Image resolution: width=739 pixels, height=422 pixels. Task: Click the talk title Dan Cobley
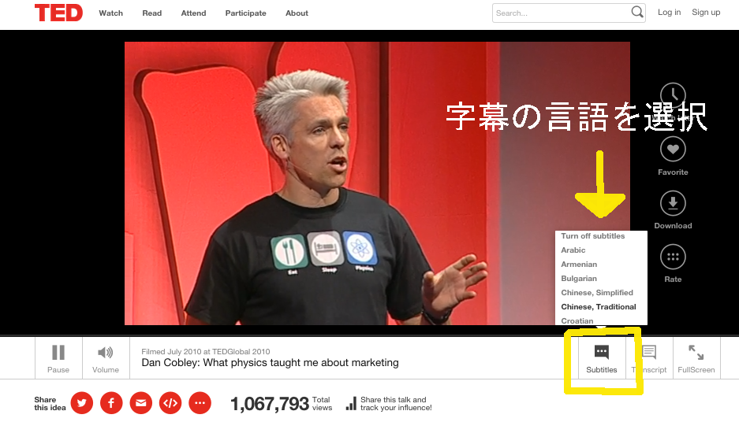click(270, 363)
